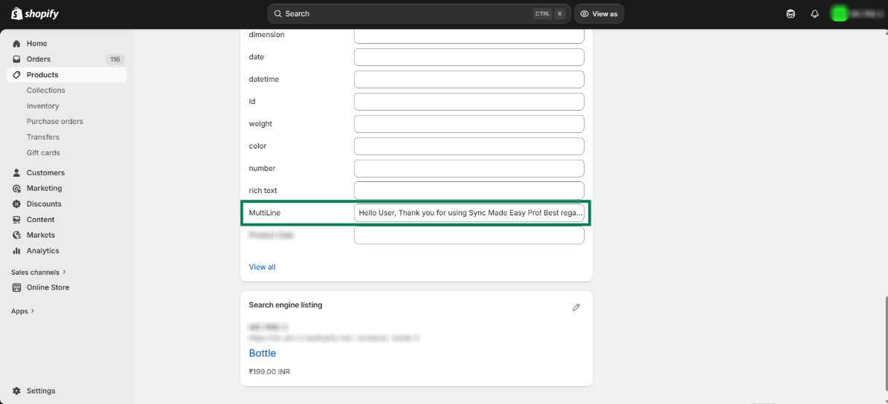Edit search engine listing pencil icon
Viewport: 888px width, 404px height.
[576, 307]
